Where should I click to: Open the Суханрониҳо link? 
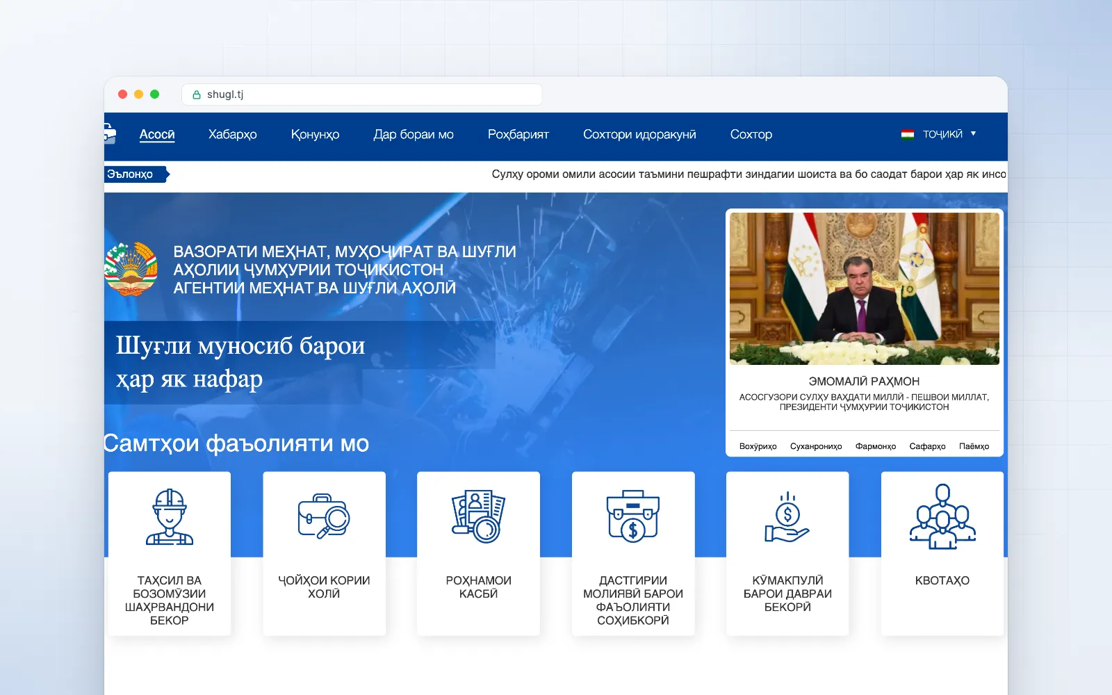[x=816, y=446]
